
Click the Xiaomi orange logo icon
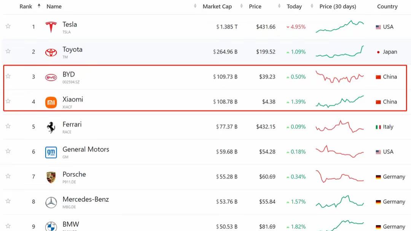[51, 102]
